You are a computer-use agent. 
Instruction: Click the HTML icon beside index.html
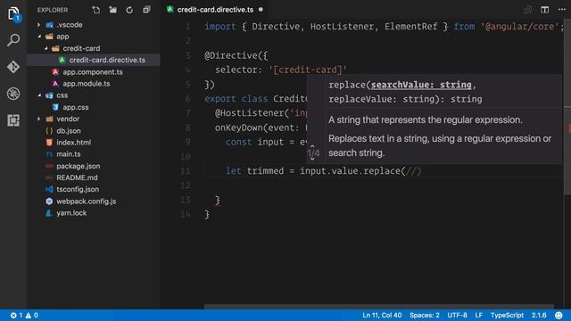click(49, 143)
